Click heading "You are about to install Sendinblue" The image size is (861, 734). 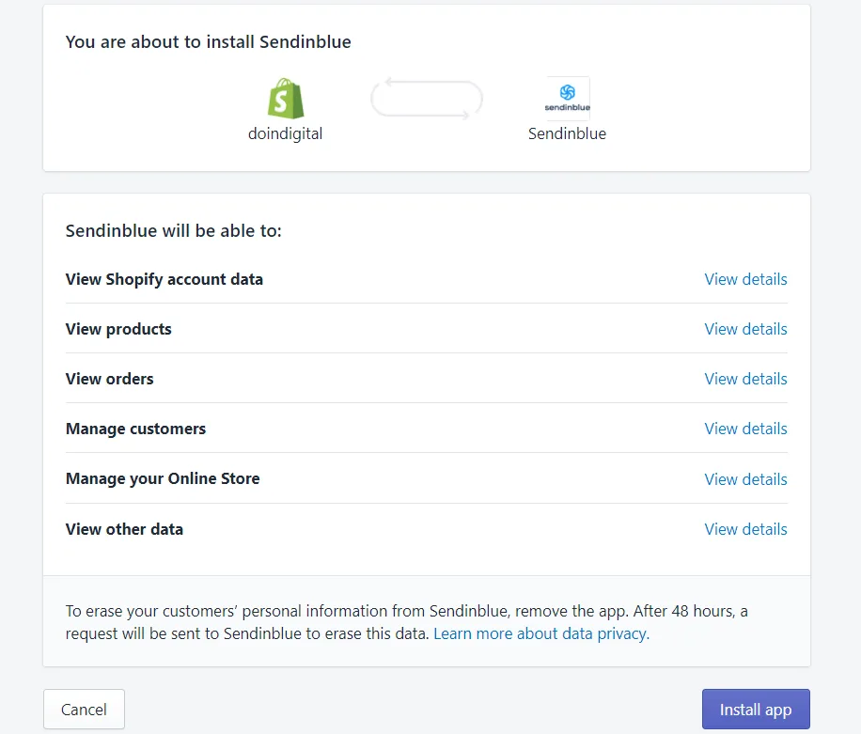208,41
